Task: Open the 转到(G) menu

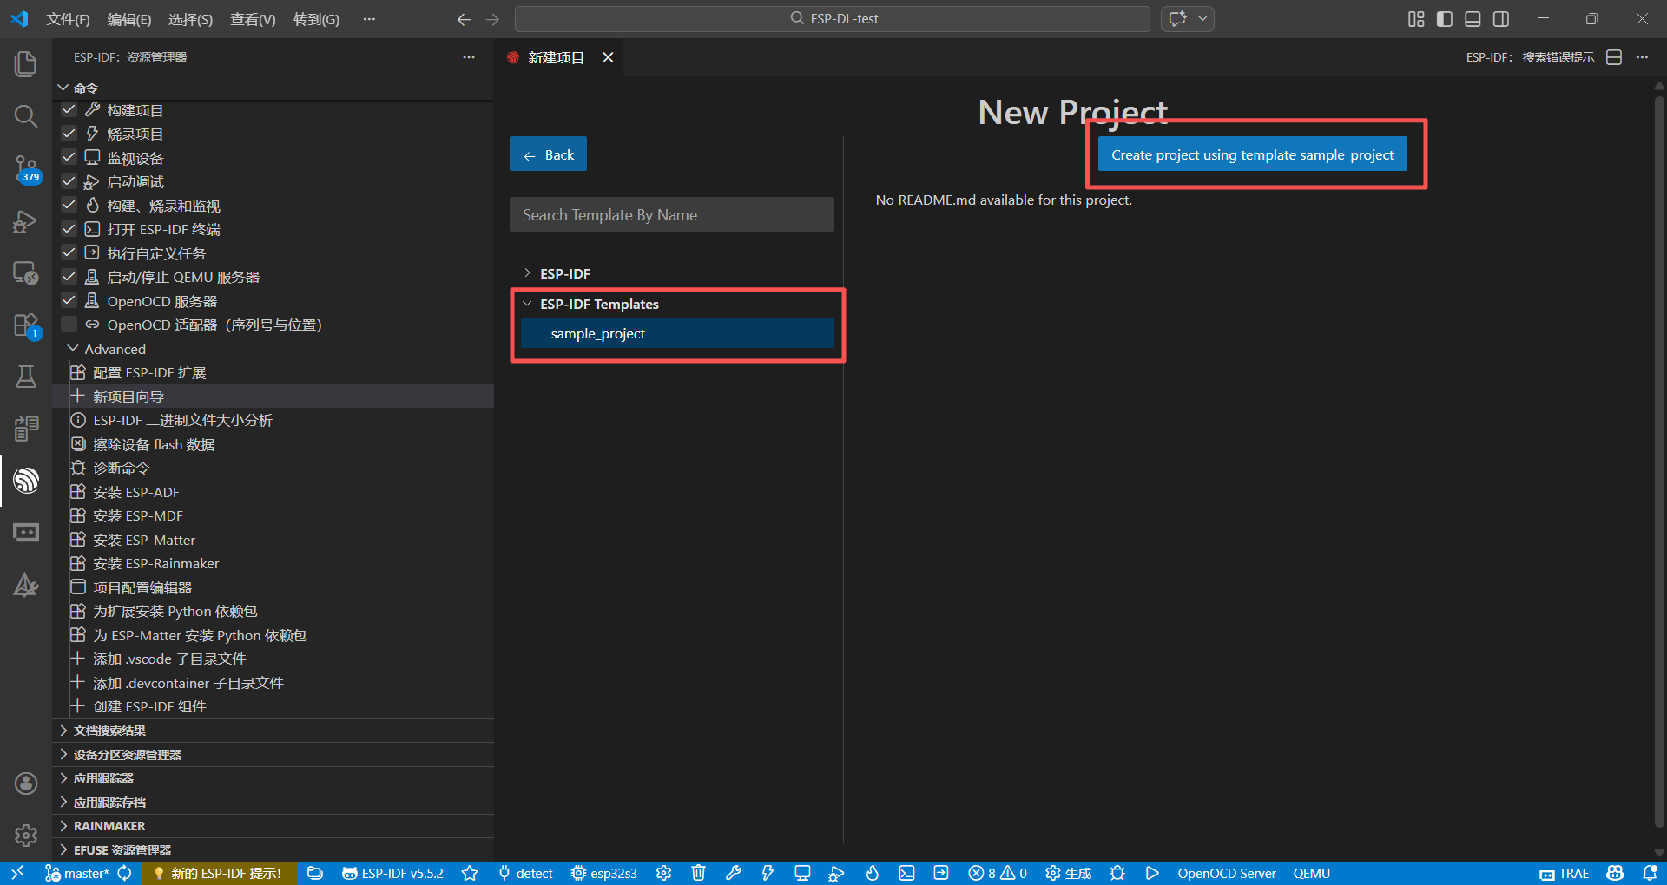Action: click(x=316, y=19)
